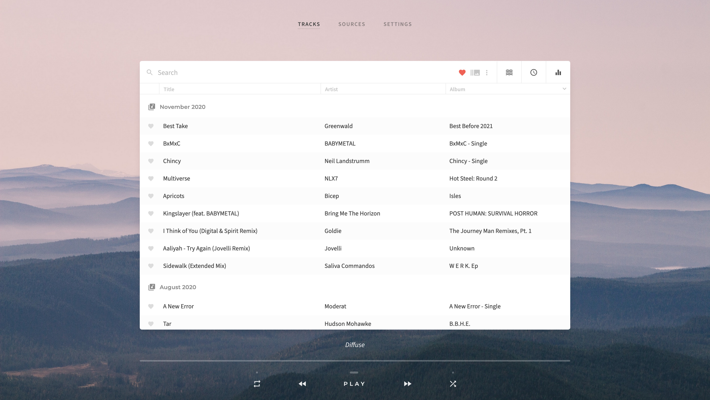The height and width of the screenshot is (400, 710).
Task: Expand the Album column sort chevron
Action: click(564, 89)
